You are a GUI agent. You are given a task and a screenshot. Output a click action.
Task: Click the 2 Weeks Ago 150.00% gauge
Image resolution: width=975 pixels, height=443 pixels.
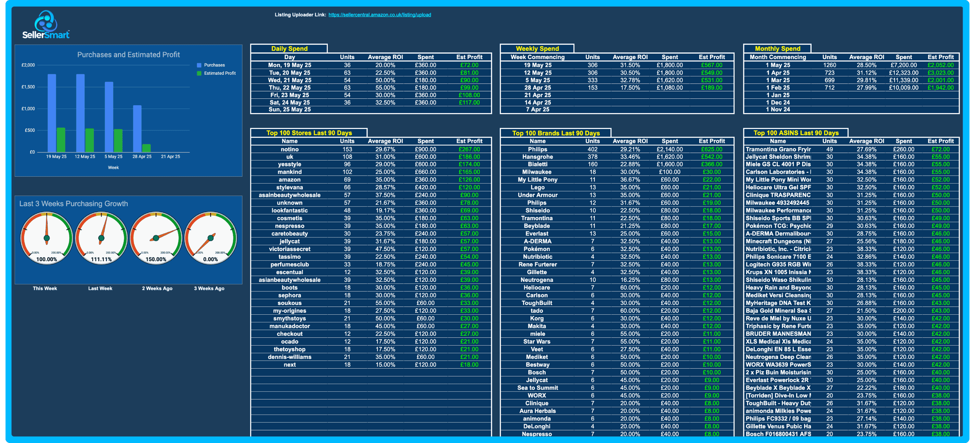tap(156, 238)
